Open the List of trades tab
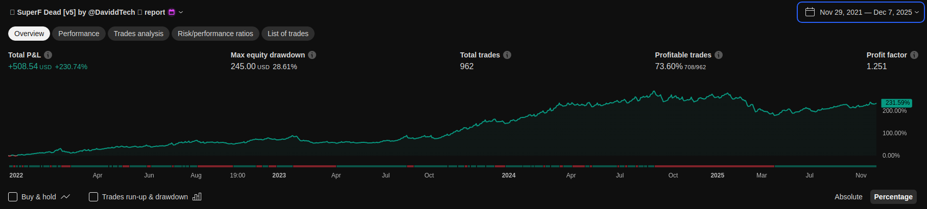This screenshot has width=927, height=209. point(288,34)
